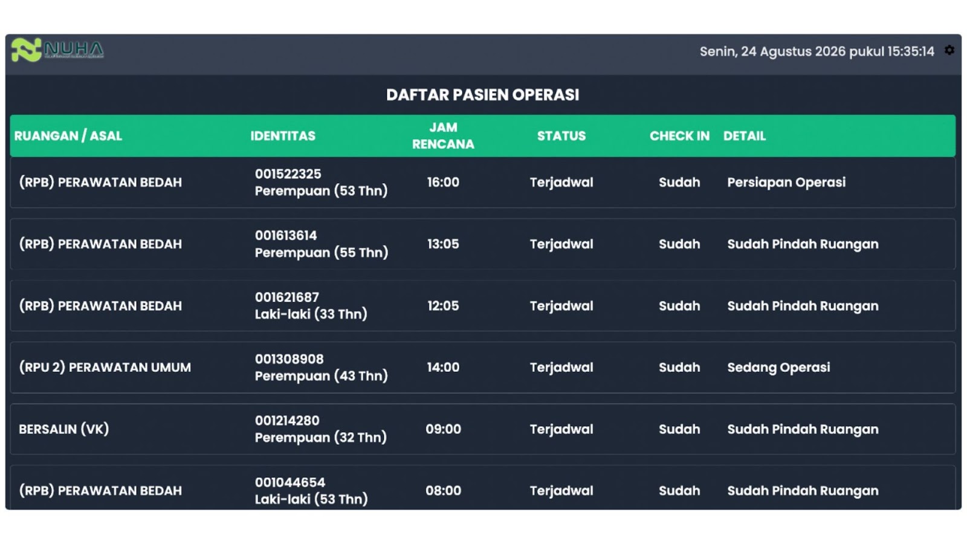Select patient ID 001214280
967x544 pixels.
(287, 421)
